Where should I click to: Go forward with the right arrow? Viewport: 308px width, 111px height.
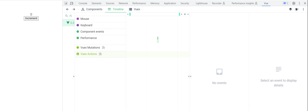tap(74, 9)
